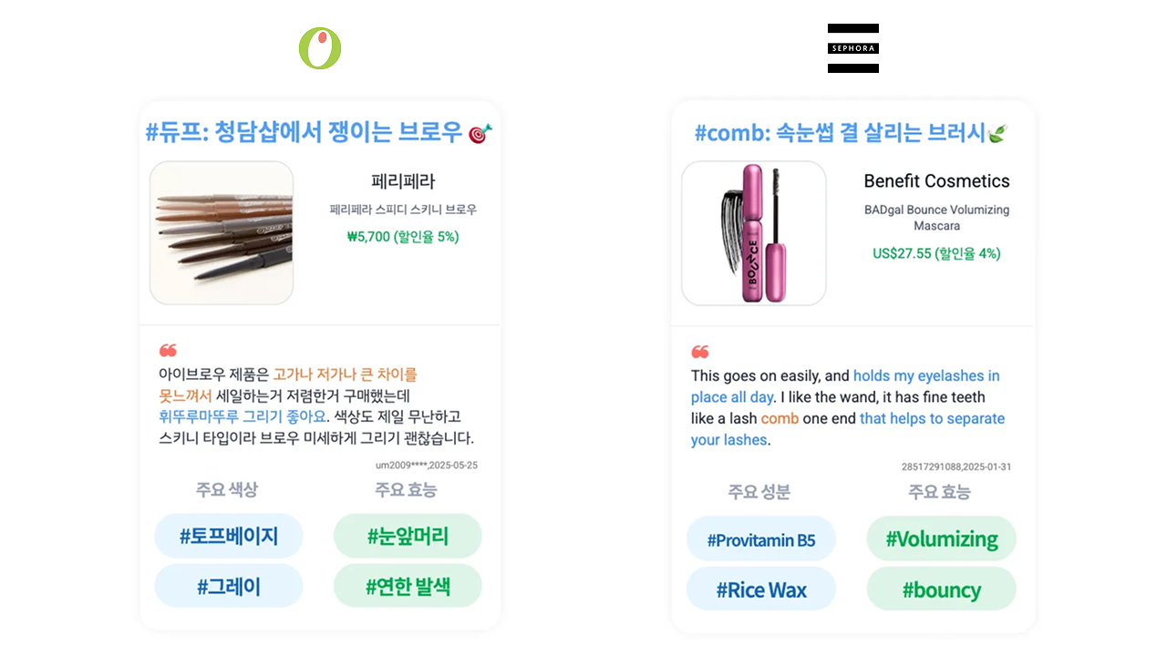The width and height of the screenshot is (1167, 656).
Task: Click the green Olive Young logo icon
Action: (x=320, y=48)
